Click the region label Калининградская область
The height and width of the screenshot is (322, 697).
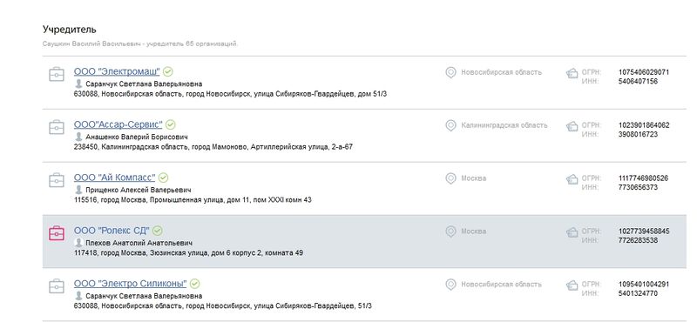pos(504,125)
